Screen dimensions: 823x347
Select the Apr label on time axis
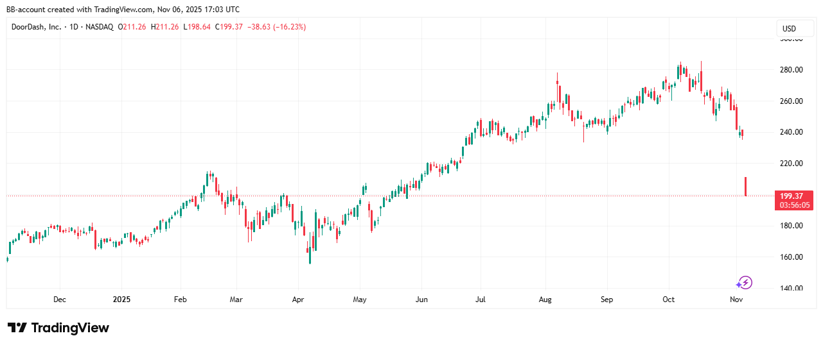[x=297, y=300]
